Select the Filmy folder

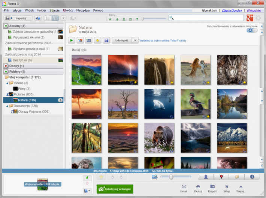pos(33,89)
